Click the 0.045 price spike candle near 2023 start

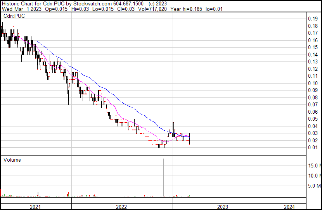click(x=173, y=130)
